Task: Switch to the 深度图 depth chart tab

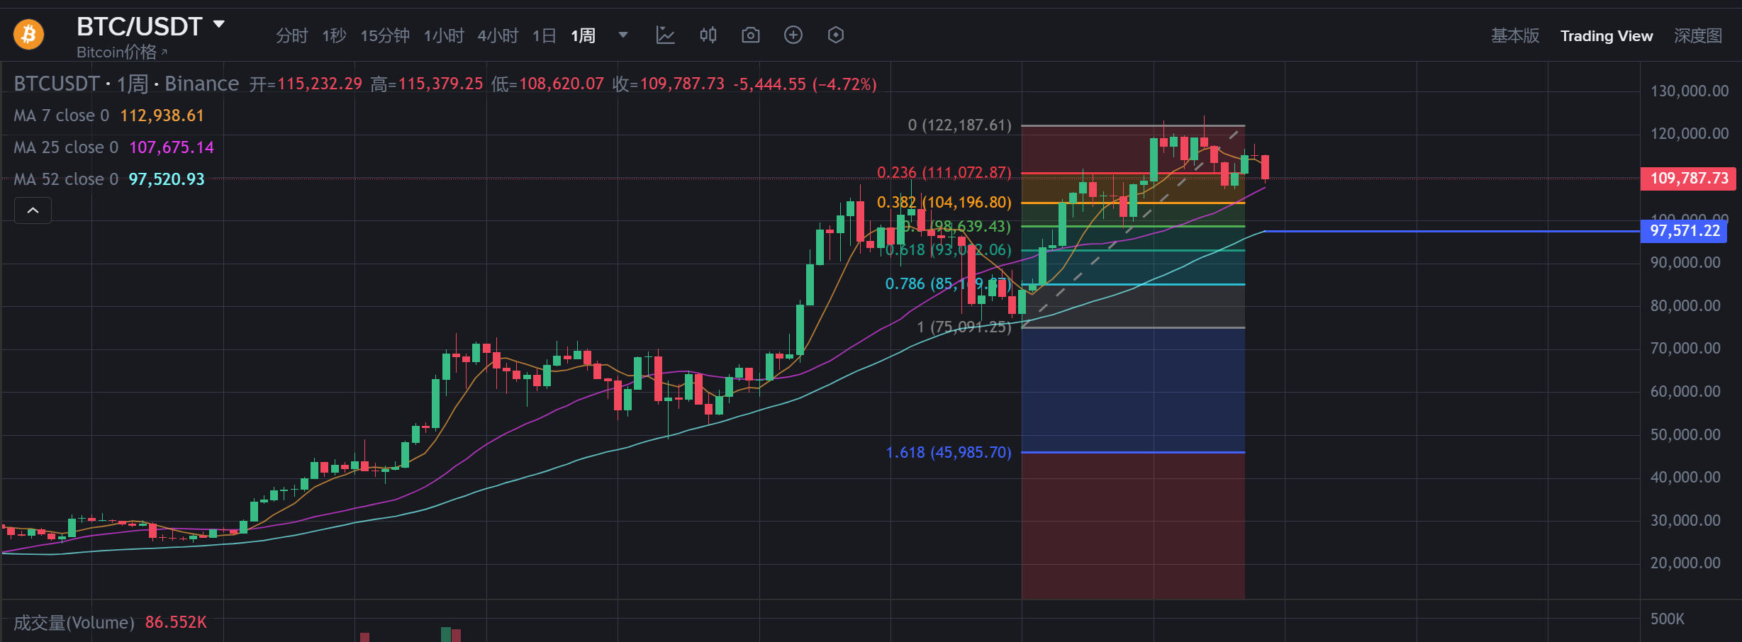Action: [1697, 35]
